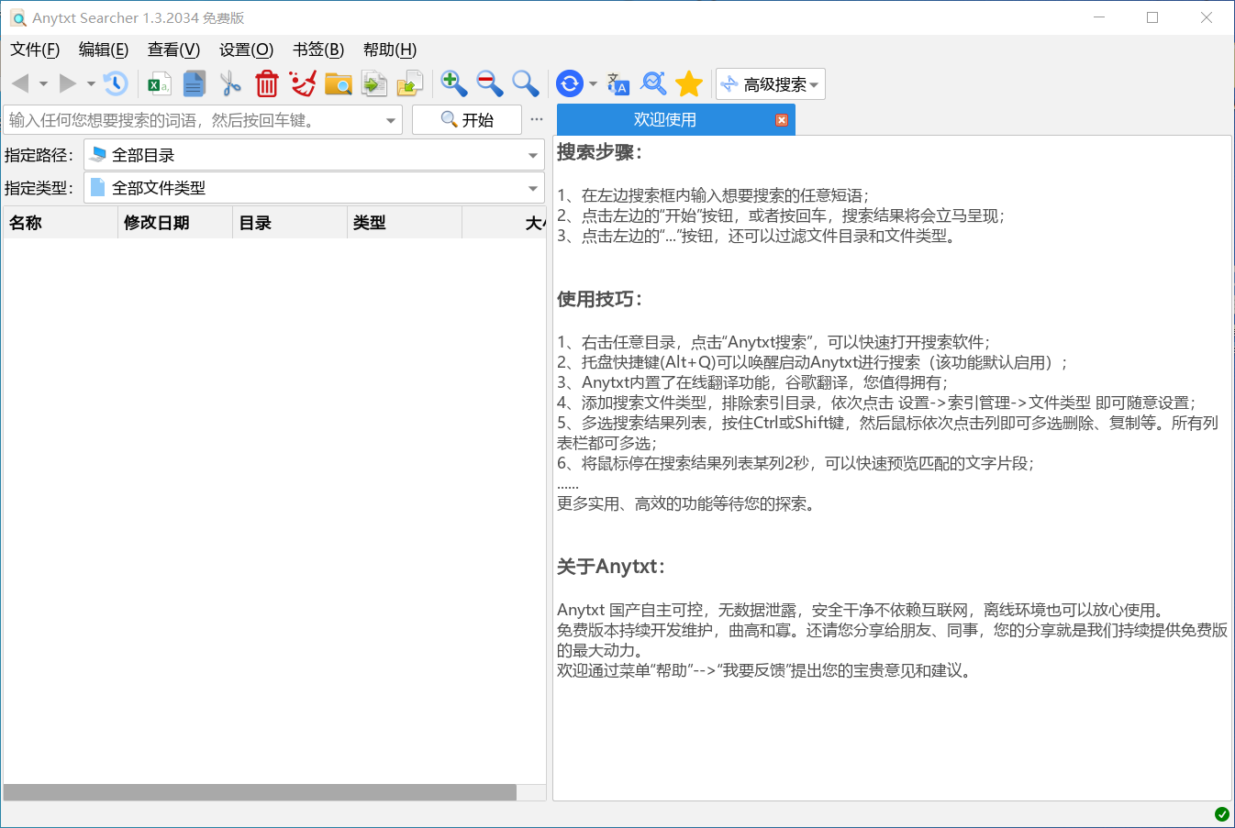Click the results list horizontal scrollbar
Viewport: 1235px width, 828px height.
[x=260, y=792]
